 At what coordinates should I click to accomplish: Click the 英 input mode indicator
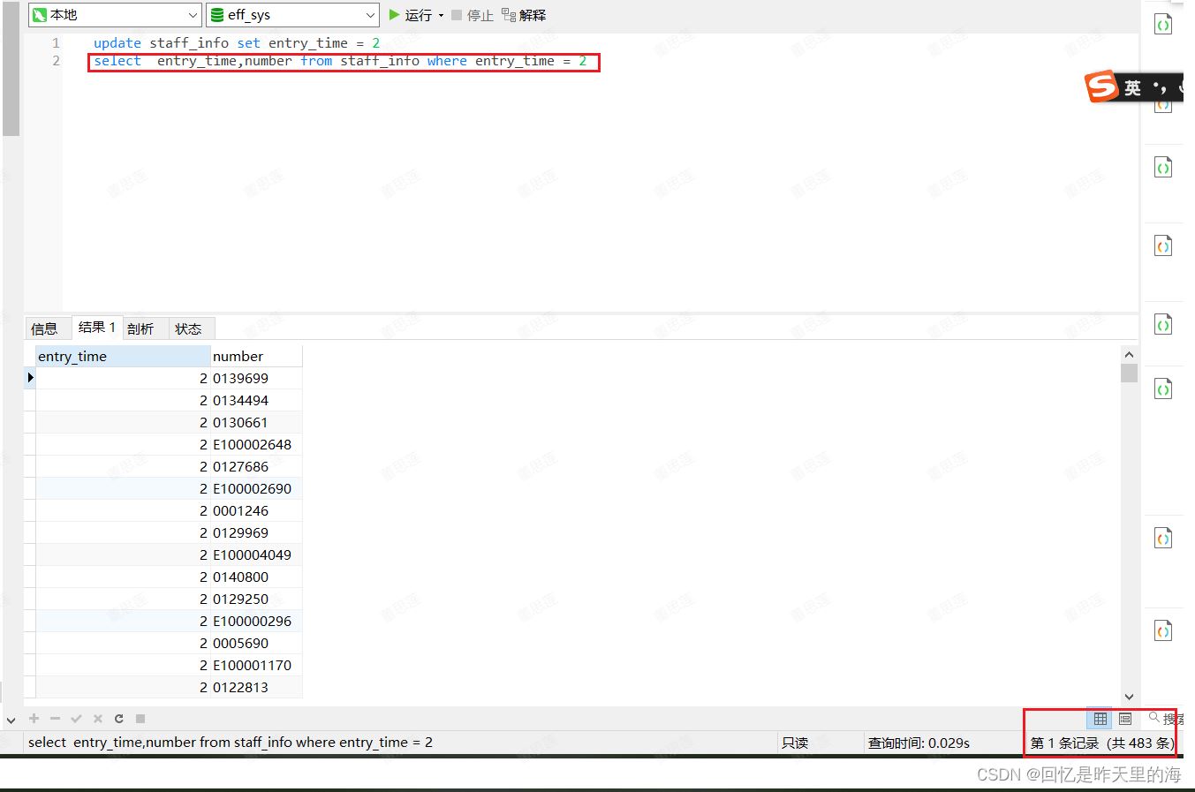click(1132, 87)
